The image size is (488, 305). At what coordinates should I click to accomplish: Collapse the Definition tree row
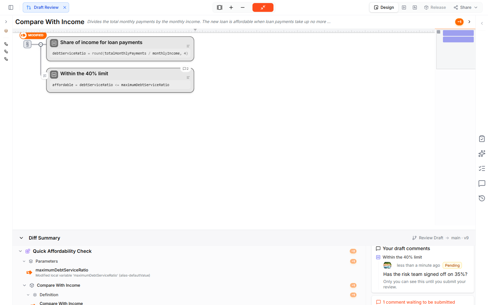click(28, 295)
